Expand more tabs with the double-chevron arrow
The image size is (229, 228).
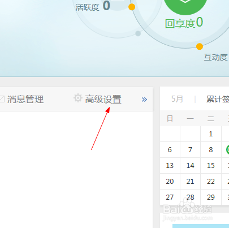[x=144, y=100]
